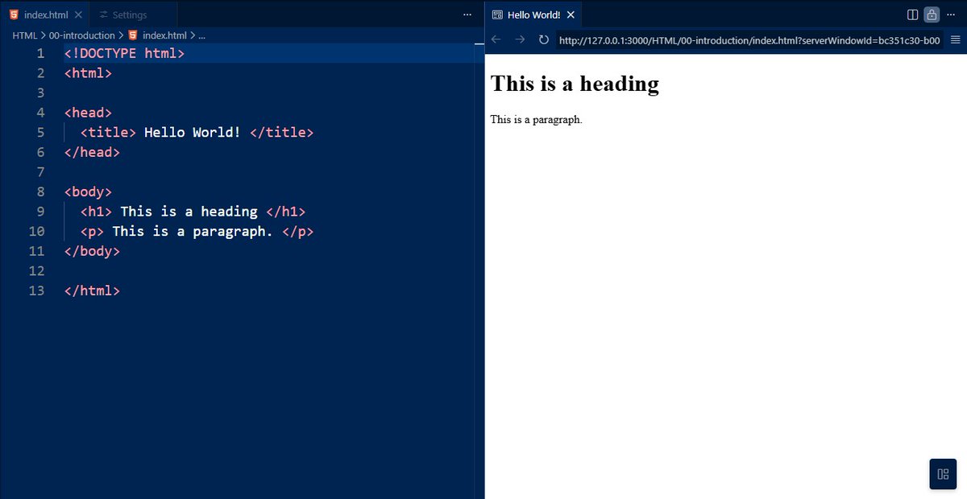Select line number 12 in the gutter
This screenshot has height=499, width=967.
click(x=36, y=270)
